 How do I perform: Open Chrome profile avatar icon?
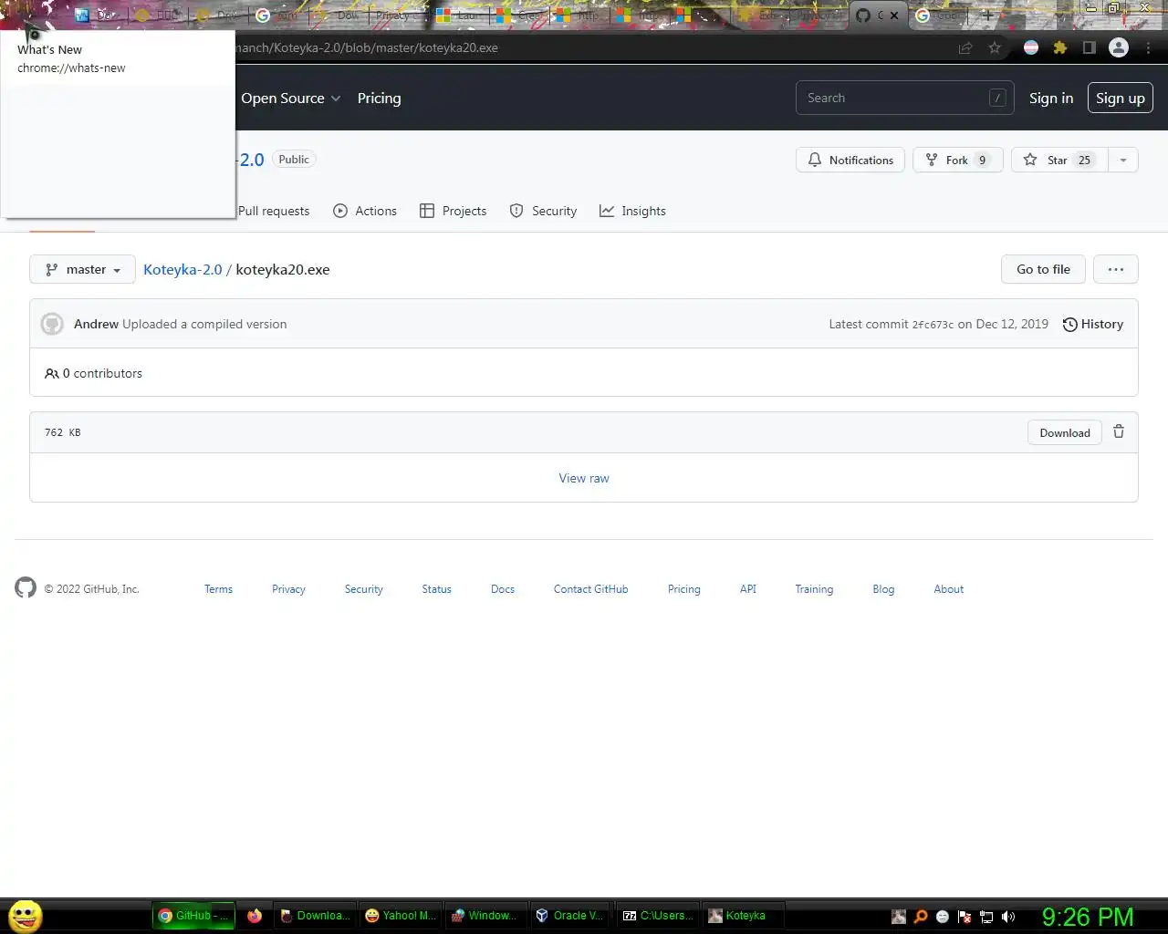pos(1119,47)
